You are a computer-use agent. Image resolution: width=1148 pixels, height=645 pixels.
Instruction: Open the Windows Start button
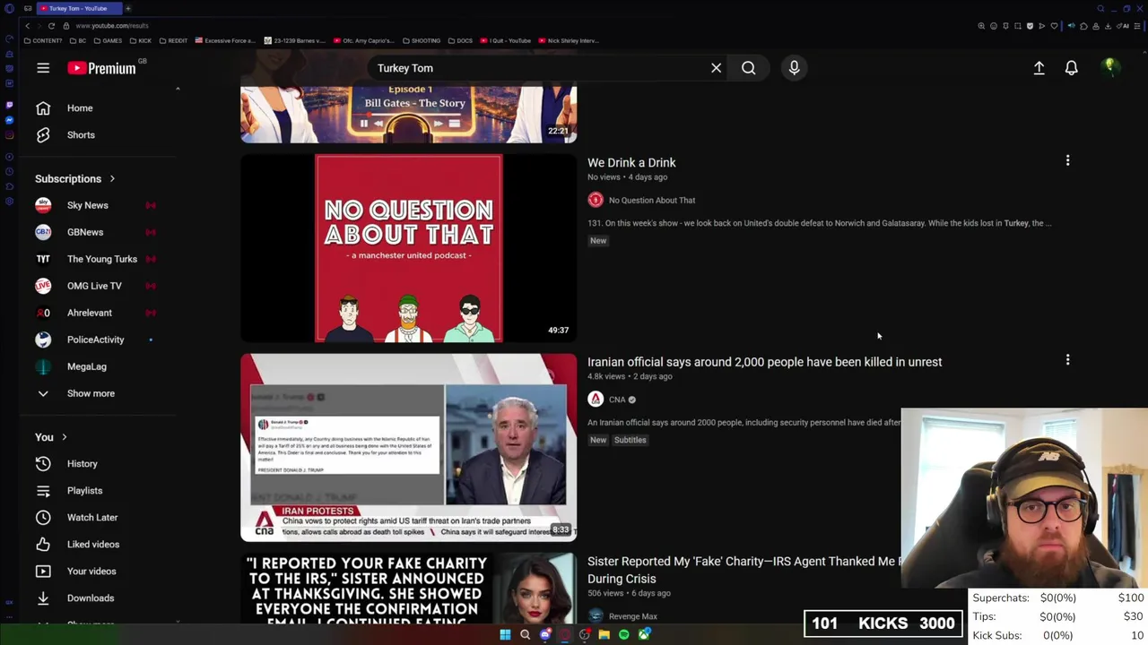click(505, 635)
